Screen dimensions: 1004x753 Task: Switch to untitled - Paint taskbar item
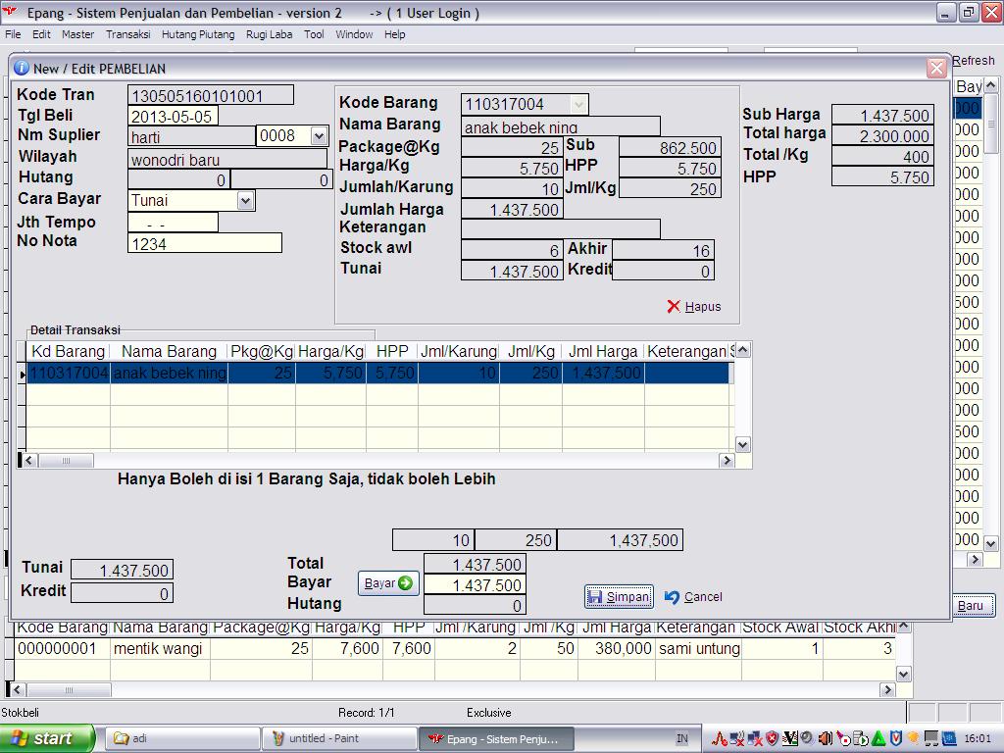(340, 738)
